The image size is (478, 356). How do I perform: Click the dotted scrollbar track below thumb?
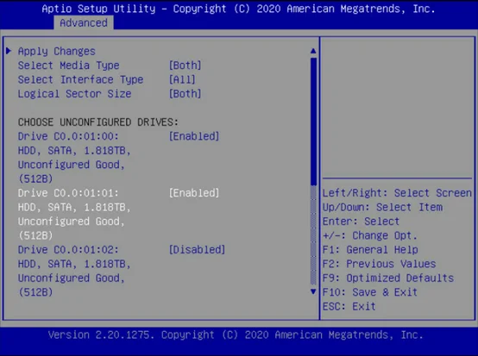313,235
